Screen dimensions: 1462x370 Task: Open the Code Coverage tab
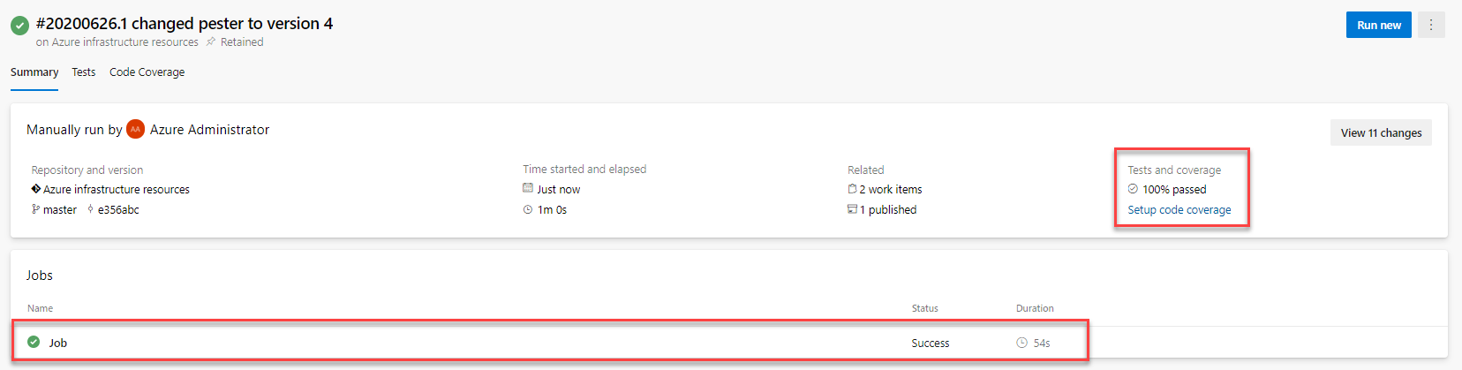click(147, 72)
